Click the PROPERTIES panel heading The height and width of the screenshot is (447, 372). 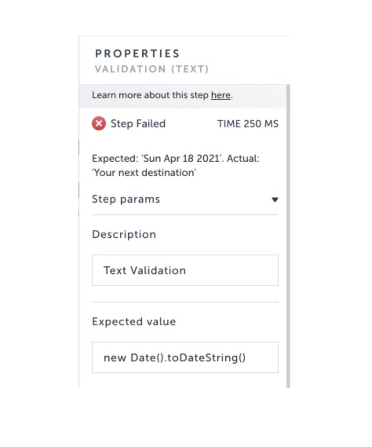tap(137, 53)
